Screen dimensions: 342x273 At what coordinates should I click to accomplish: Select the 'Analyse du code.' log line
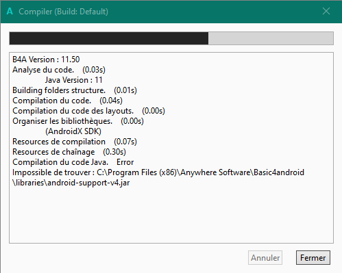(59, 70)
